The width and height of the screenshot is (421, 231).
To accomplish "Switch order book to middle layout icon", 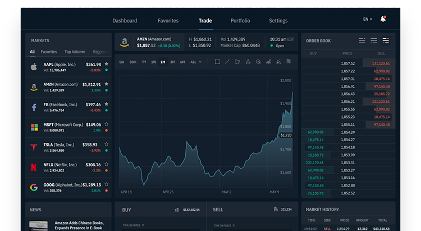I will tap(374, 40).
